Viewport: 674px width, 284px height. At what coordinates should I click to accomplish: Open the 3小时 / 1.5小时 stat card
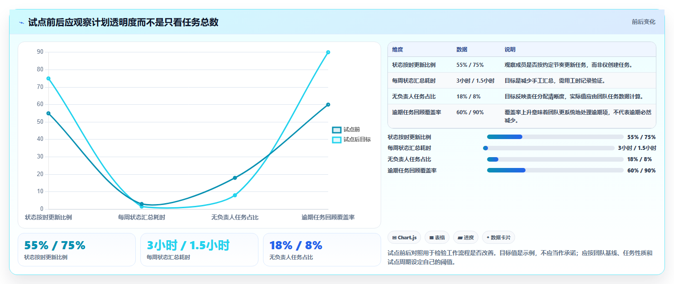click(199, 250)
